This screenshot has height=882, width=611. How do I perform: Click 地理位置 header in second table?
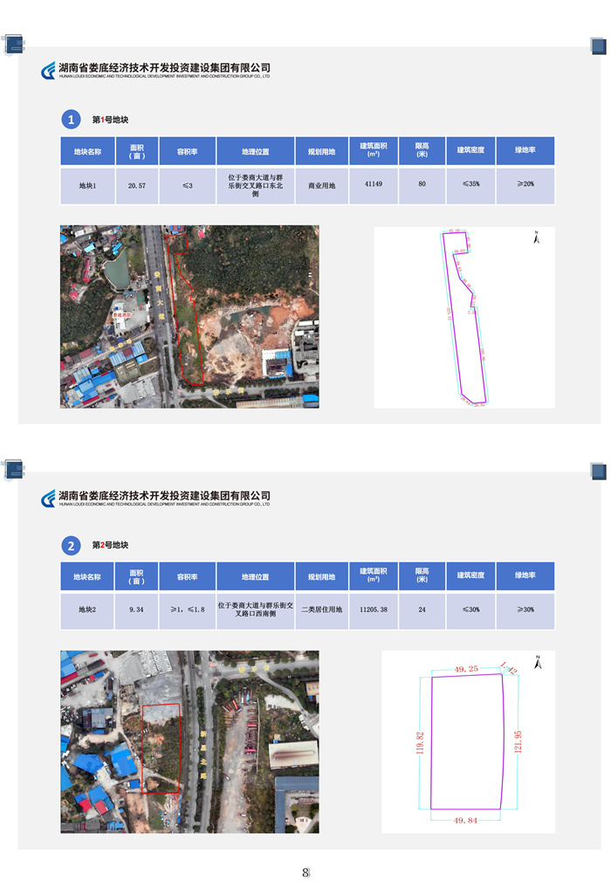tap(255, 576)
